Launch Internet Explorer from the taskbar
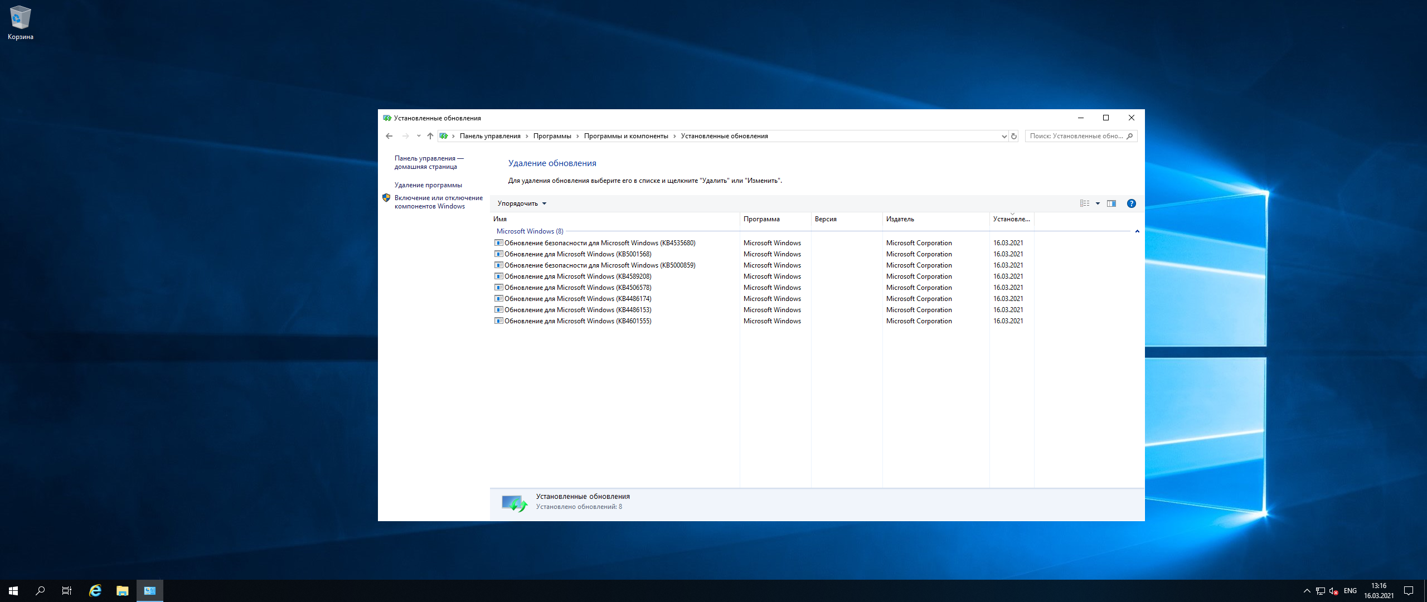1427x602 pixels. click(95, 591)
